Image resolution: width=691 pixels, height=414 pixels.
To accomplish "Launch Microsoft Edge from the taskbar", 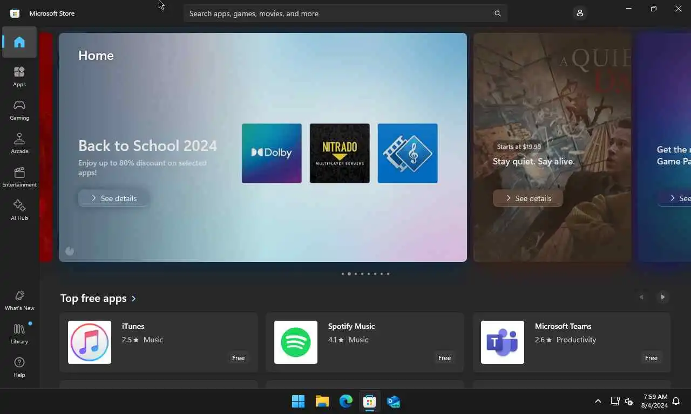I will point(346,402).
